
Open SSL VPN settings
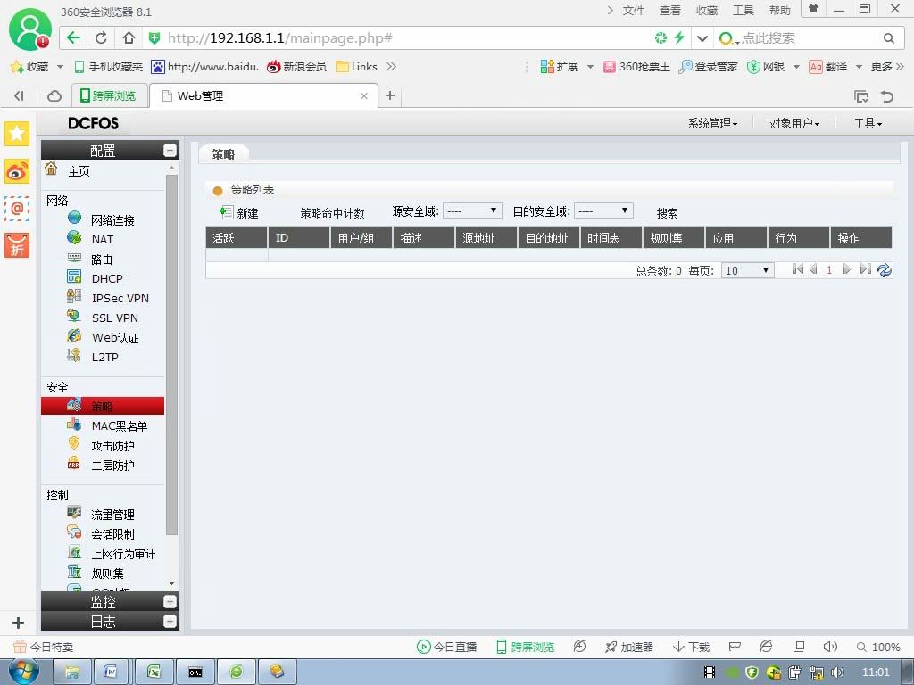pyautogui.click(x=115, y=318)
